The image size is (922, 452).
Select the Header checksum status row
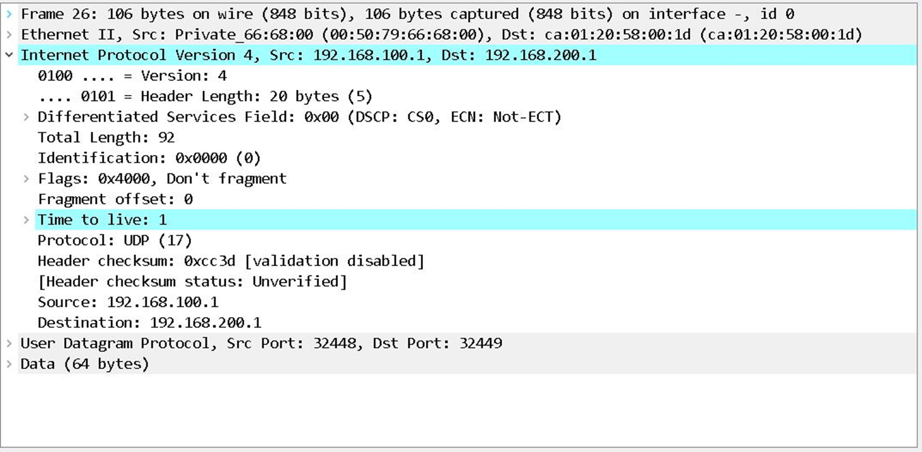190,281
